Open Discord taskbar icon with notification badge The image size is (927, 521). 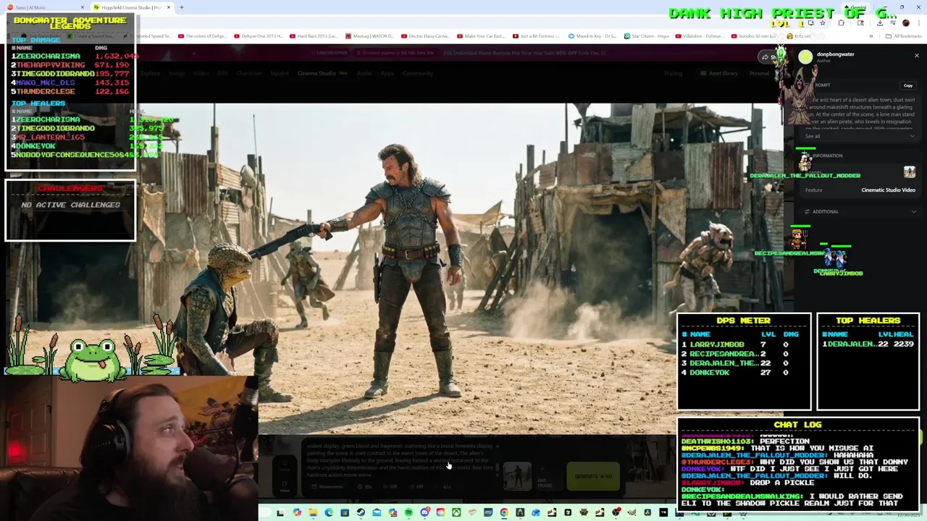[x=424, y=512]
